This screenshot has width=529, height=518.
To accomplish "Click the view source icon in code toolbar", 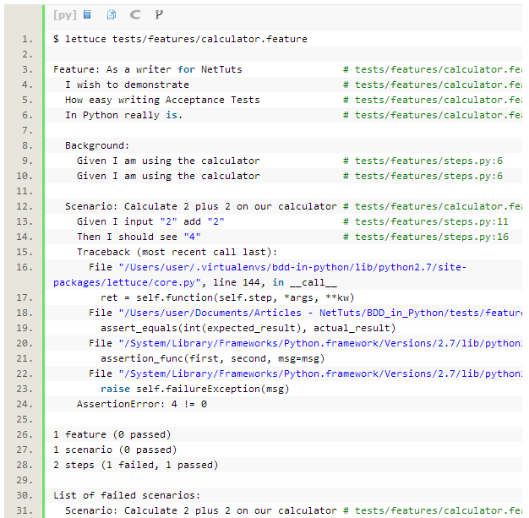I will 87,14.
